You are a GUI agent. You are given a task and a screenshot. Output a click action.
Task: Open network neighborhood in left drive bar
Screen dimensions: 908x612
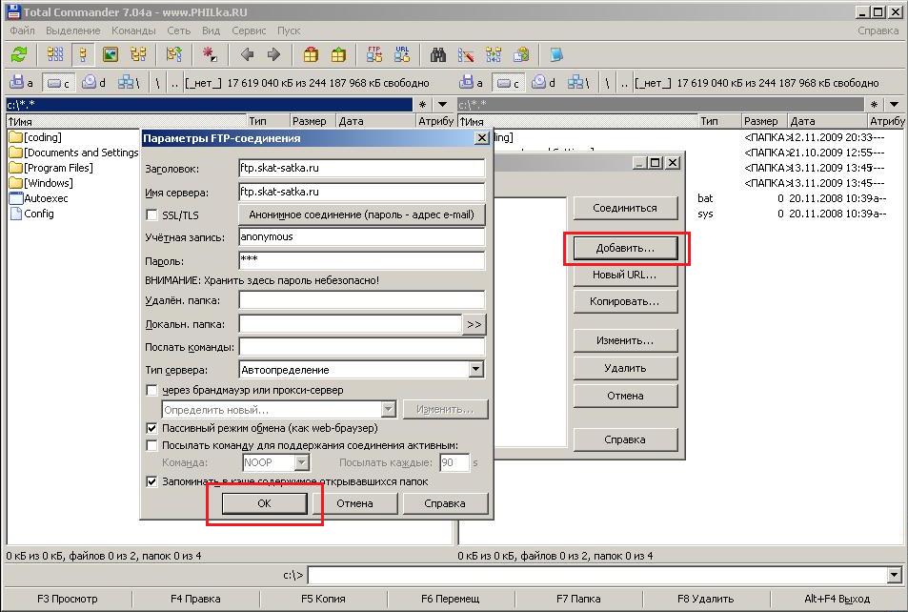(129, 83)
